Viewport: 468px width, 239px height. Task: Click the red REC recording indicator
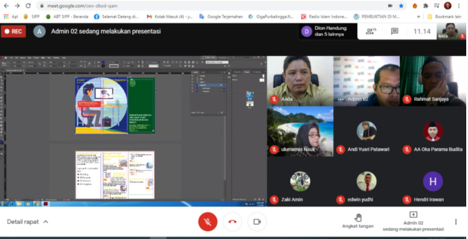(14, 32)
